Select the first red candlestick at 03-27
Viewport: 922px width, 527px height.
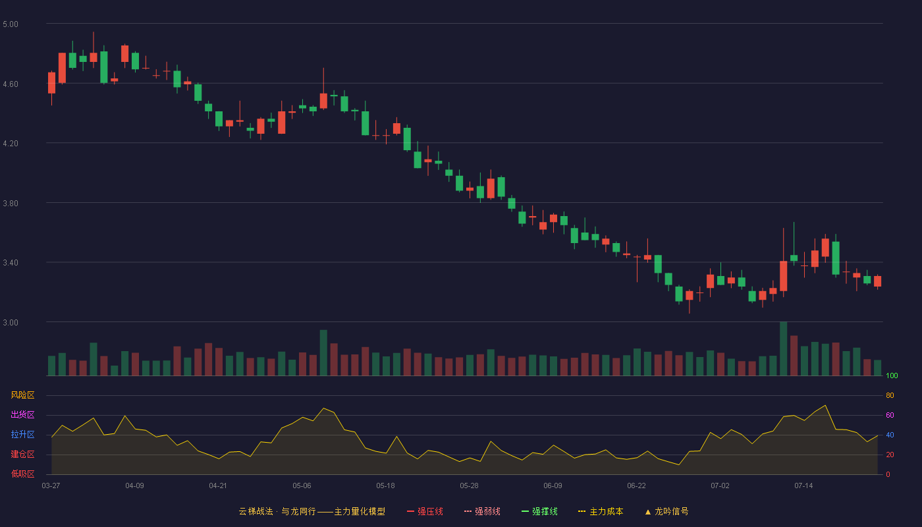pos(51,82)
